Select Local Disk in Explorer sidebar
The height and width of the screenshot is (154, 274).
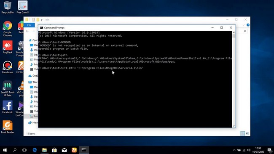tap(34, 116)
